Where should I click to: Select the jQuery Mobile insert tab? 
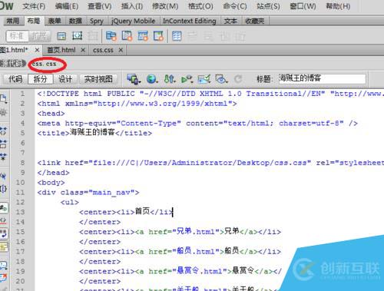click(x=133, y=21)
